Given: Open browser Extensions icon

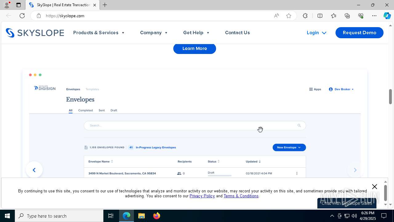Looking at the screenshot, I should [305, 16].
